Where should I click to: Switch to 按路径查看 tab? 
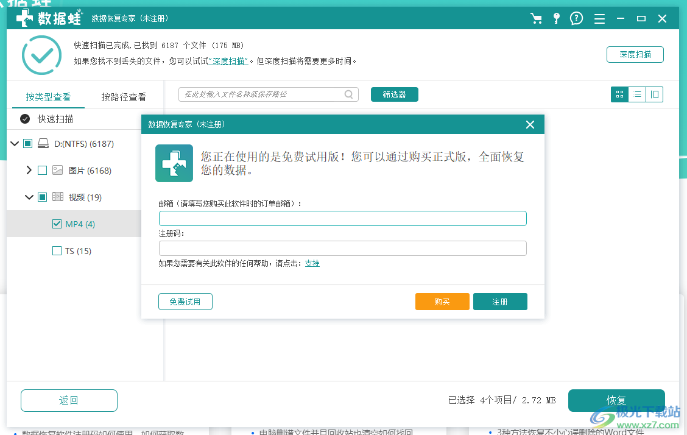(x=124, y=97)
